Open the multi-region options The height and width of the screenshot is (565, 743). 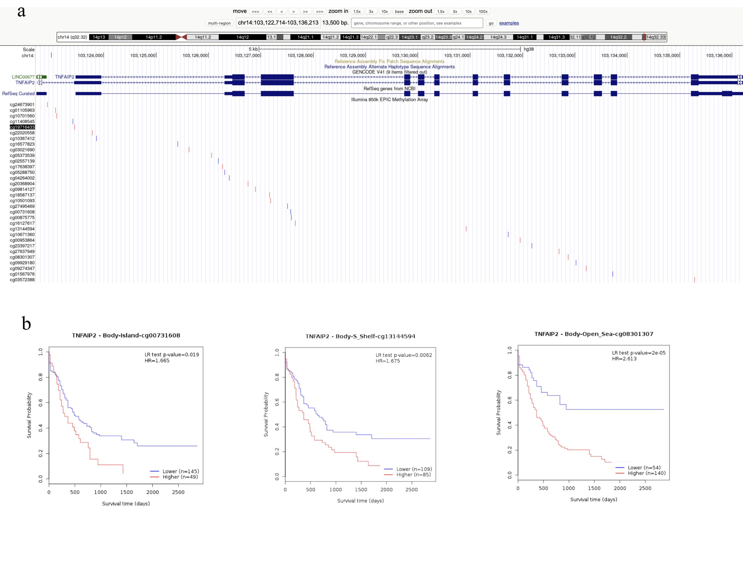pos(219,23)
